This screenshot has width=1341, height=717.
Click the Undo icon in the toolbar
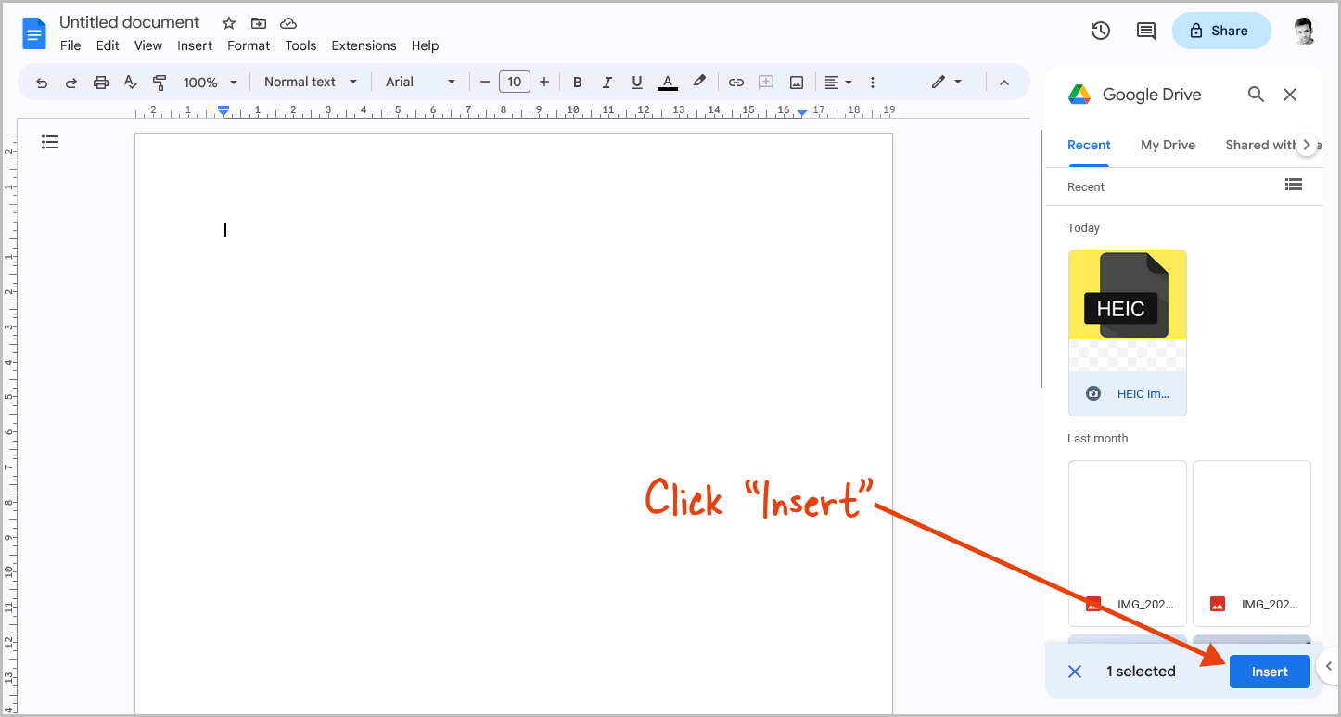(41, 82)
